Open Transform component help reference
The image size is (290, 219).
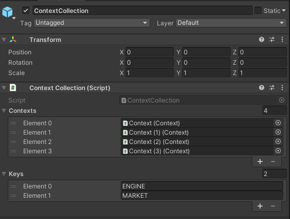pos(262,39)
